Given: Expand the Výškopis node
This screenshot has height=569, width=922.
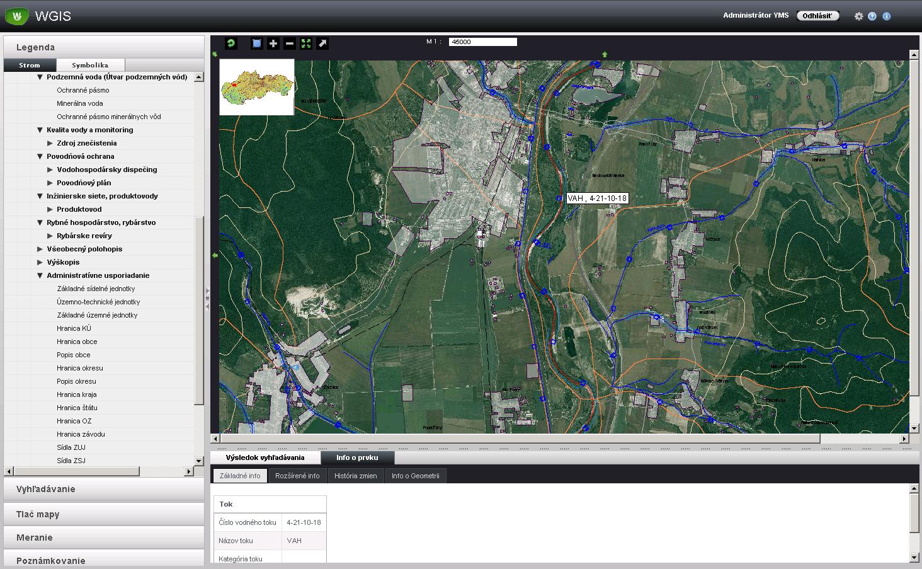Looking at the screenshot, I should (40, 262).
